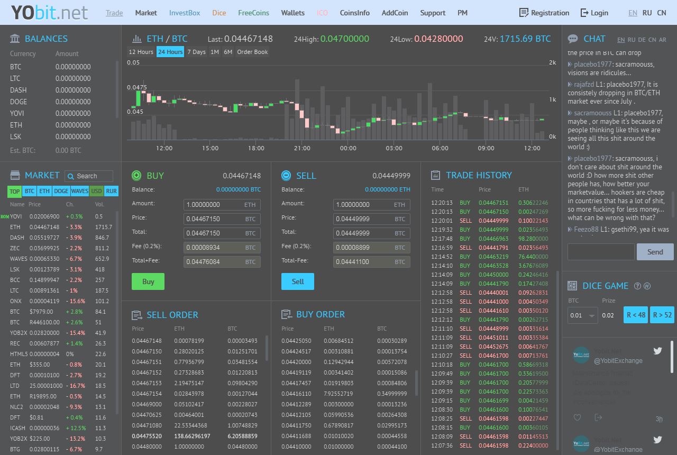677x455 pixels.
Task: Click the blue Sell button
Action: tap(298, 281)
